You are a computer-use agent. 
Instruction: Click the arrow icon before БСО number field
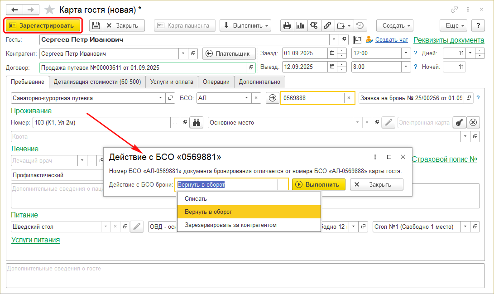[272, 98]
